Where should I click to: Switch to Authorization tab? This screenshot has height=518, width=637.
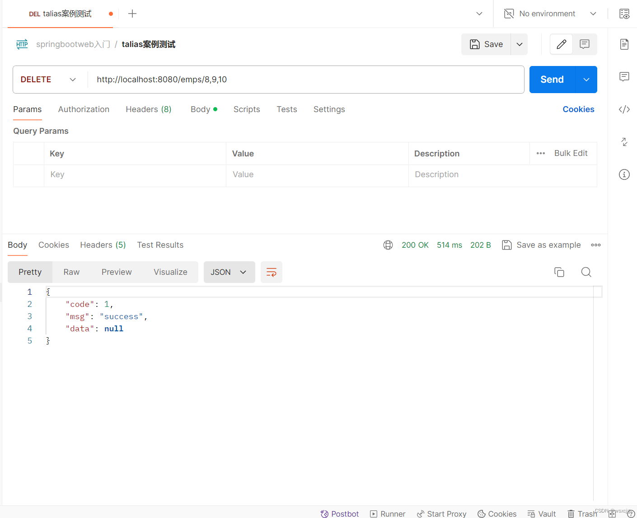coord(84,109)
